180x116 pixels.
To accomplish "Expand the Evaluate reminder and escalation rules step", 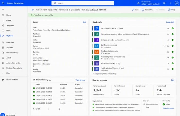I will point(133,40).
